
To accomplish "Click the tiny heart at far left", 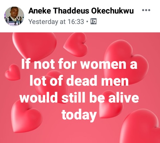I will click(x=12, y=72).
